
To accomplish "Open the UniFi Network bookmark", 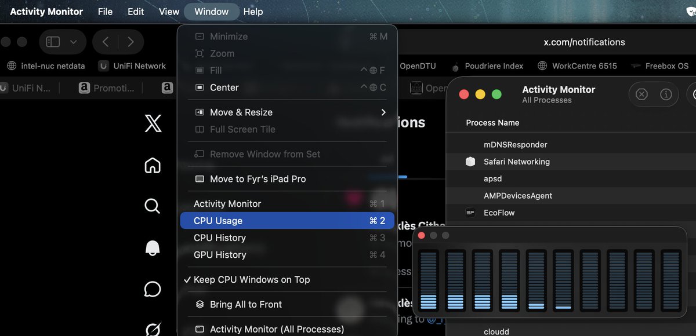I will pyautogui.click(x=132, y=66).
